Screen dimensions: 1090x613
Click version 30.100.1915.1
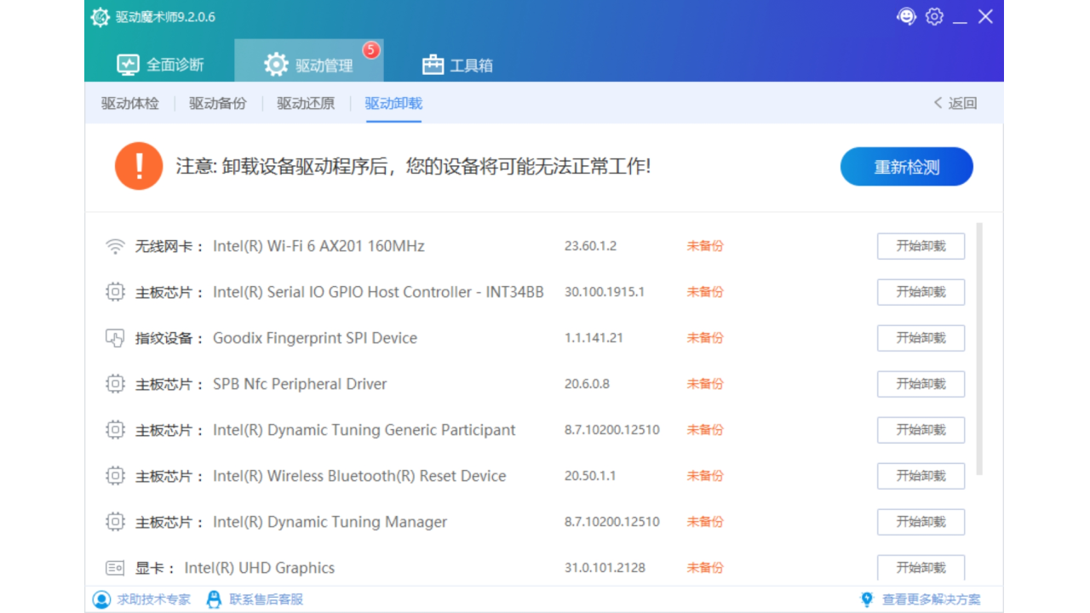pos(605,292)
